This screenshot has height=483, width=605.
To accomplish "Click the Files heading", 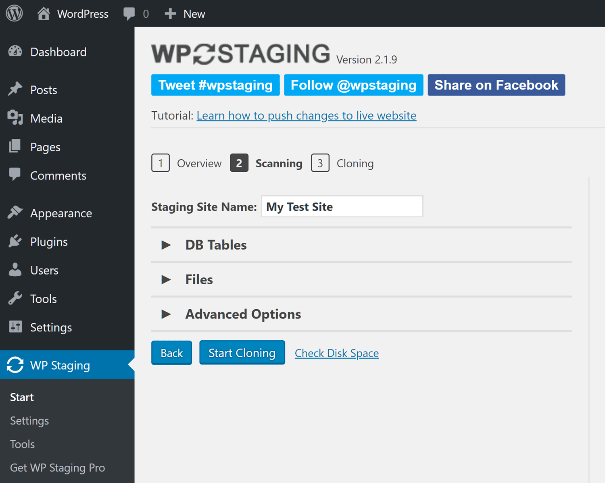I will 199,279.
